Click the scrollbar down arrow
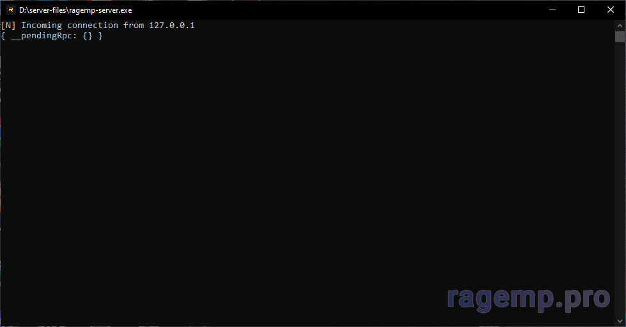This screenshot has height=327, width=626. click(620, 321)
